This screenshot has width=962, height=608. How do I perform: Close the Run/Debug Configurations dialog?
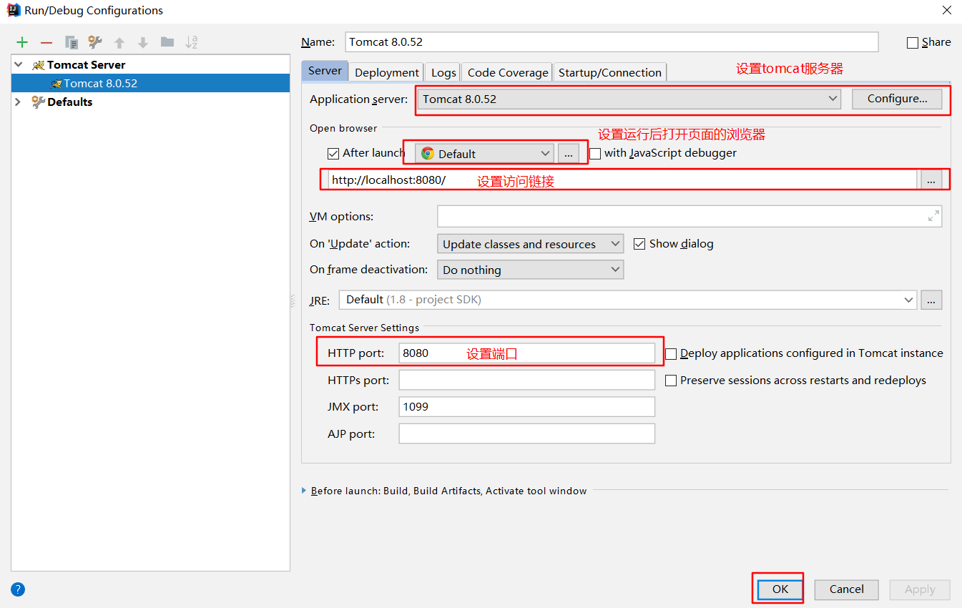[946, 10]
